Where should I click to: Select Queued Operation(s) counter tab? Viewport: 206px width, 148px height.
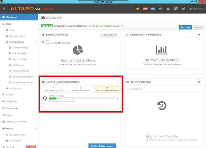tap(80, 89)
